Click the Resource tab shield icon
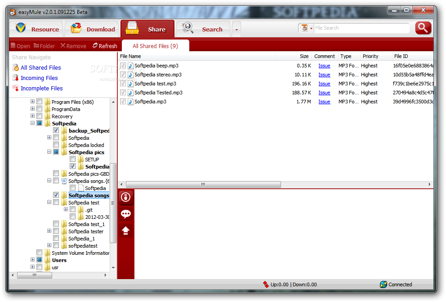The width and height of the screenshot is (446, 302). [x=21, y=28]
